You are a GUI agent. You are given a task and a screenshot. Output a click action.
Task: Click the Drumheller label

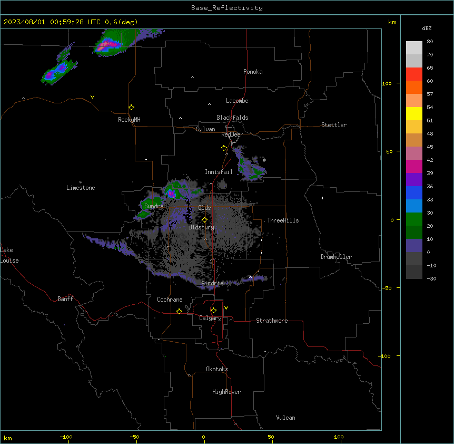(336, 257)
